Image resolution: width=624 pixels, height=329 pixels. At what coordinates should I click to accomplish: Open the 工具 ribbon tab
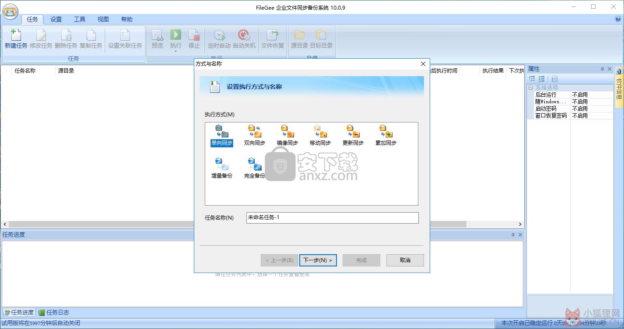click(x=80, y=19)
